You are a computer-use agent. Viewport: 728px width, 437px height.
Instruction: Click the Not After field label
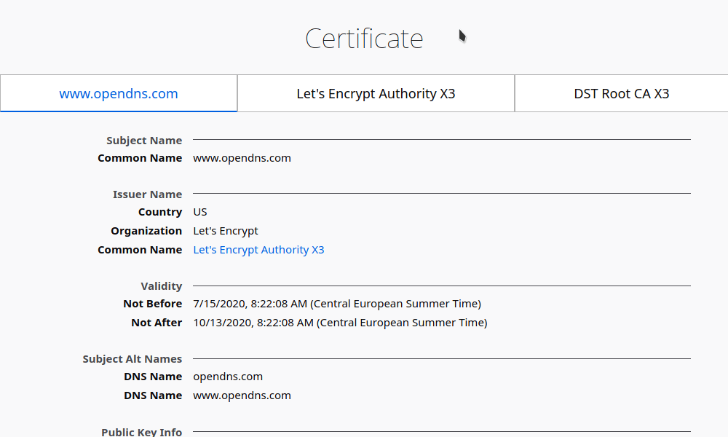coord(157,323)
